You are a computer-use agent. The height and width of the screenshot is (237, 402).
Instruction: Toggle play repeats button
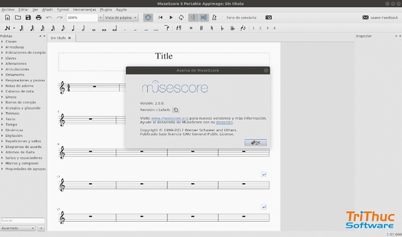pos(193,18)
